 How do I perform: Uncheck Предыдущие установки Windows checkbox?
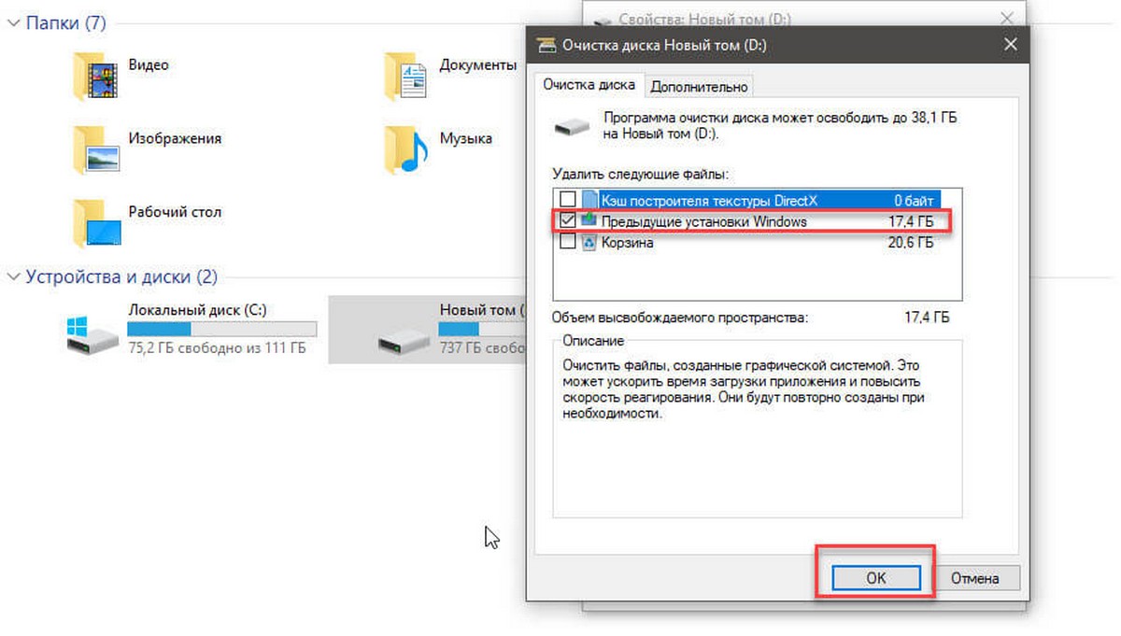coord(567,220)
